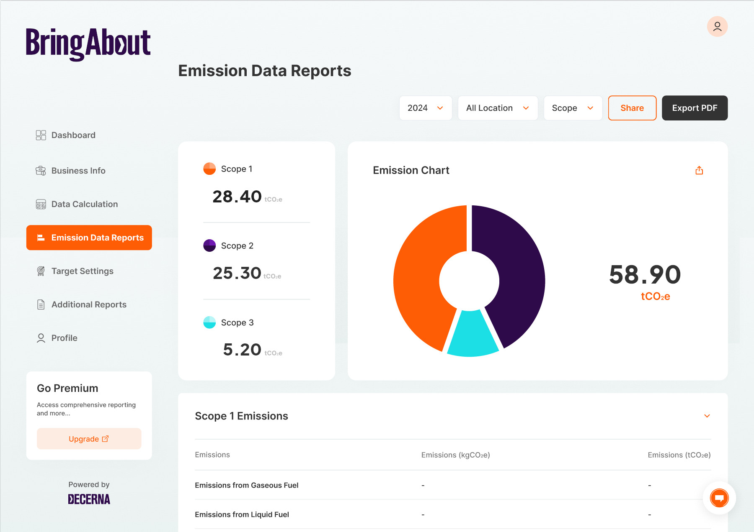Open the 2024 year dropdown
Viewport: 754px width, 532px height.
pyautogui.click(x=426, y=108)
